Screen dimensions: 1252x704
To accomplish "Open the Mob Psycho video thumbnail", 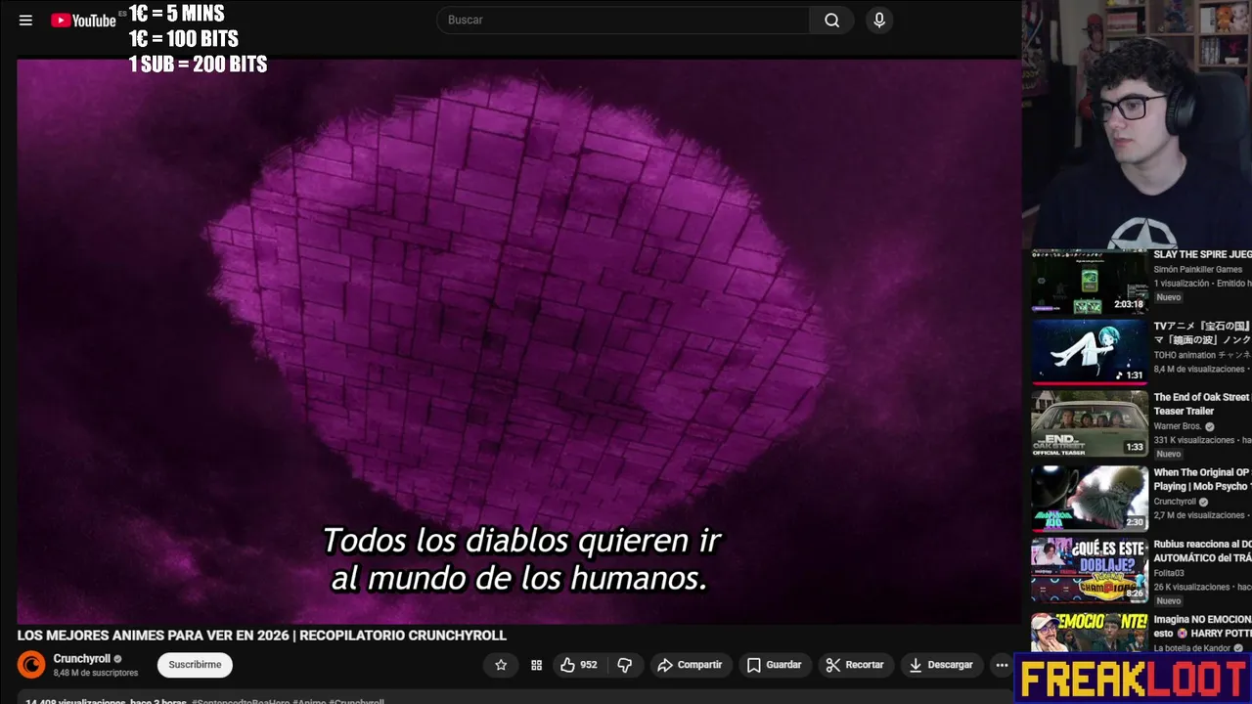I will pos(1089,497).
